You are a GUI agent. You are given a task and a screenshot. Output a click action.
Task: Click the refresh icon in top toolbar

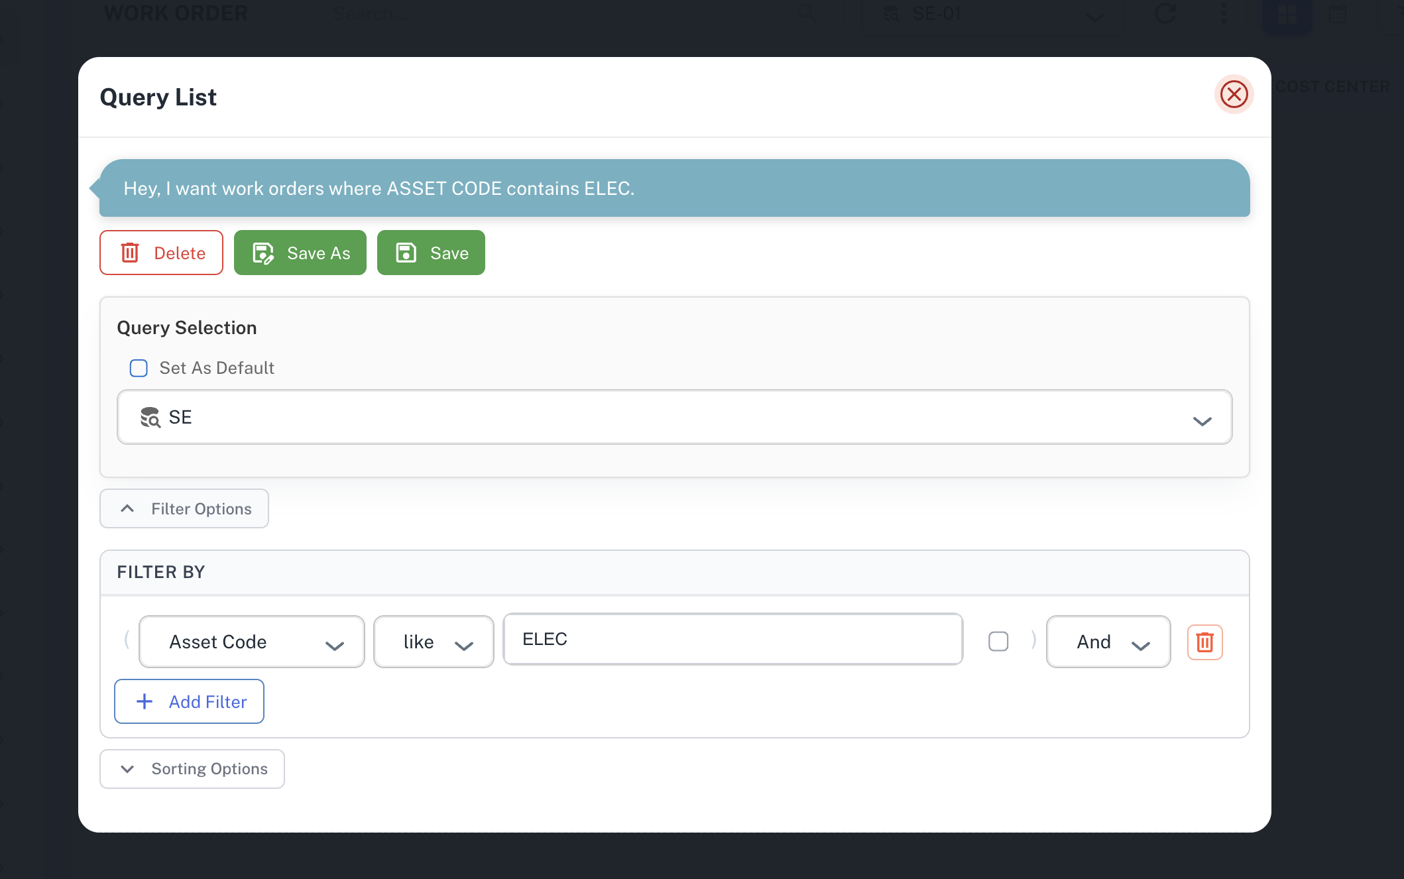click(x=1165, y=13)
